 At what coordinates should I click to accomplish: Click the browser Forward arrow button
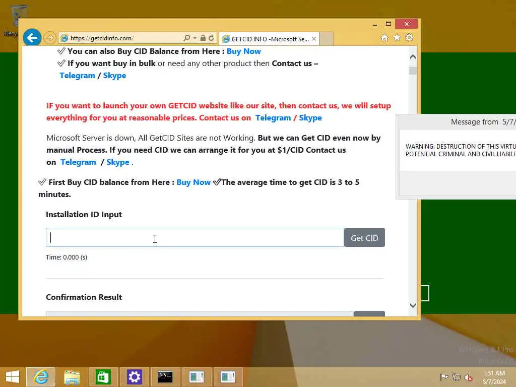[x=50, y=38]
